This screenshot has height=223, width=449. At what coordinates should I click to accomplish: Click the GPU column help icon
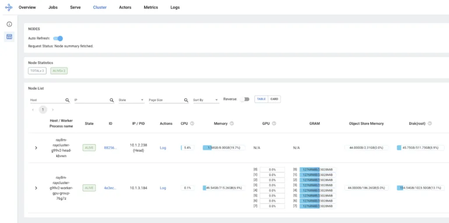(274, 124)
